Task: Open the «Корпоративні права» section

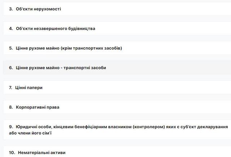Action: (38, 107)
